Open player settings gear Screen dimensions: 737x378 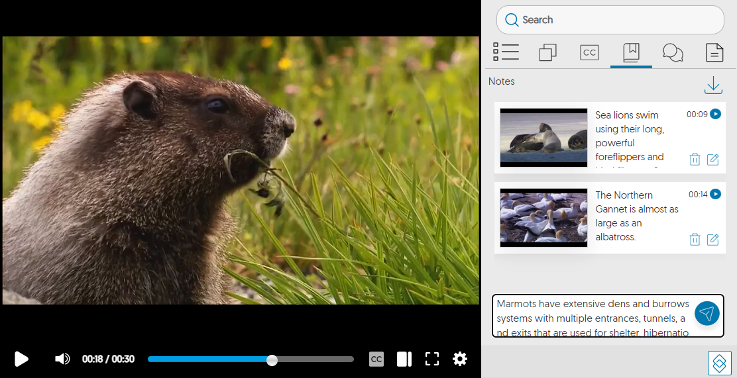[x=460, y=359]
